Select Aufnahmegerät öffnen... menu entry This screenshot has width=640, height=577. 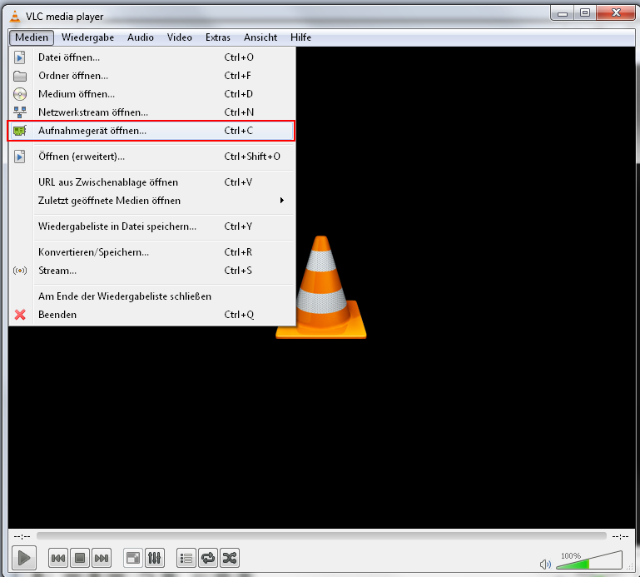(x=151, y=131)
